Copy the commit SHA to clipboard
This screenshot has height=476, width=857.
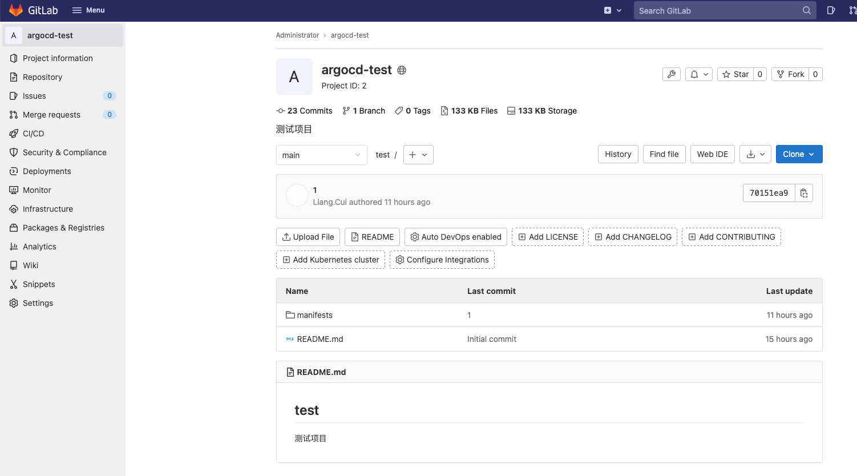[x=803, y=193]
